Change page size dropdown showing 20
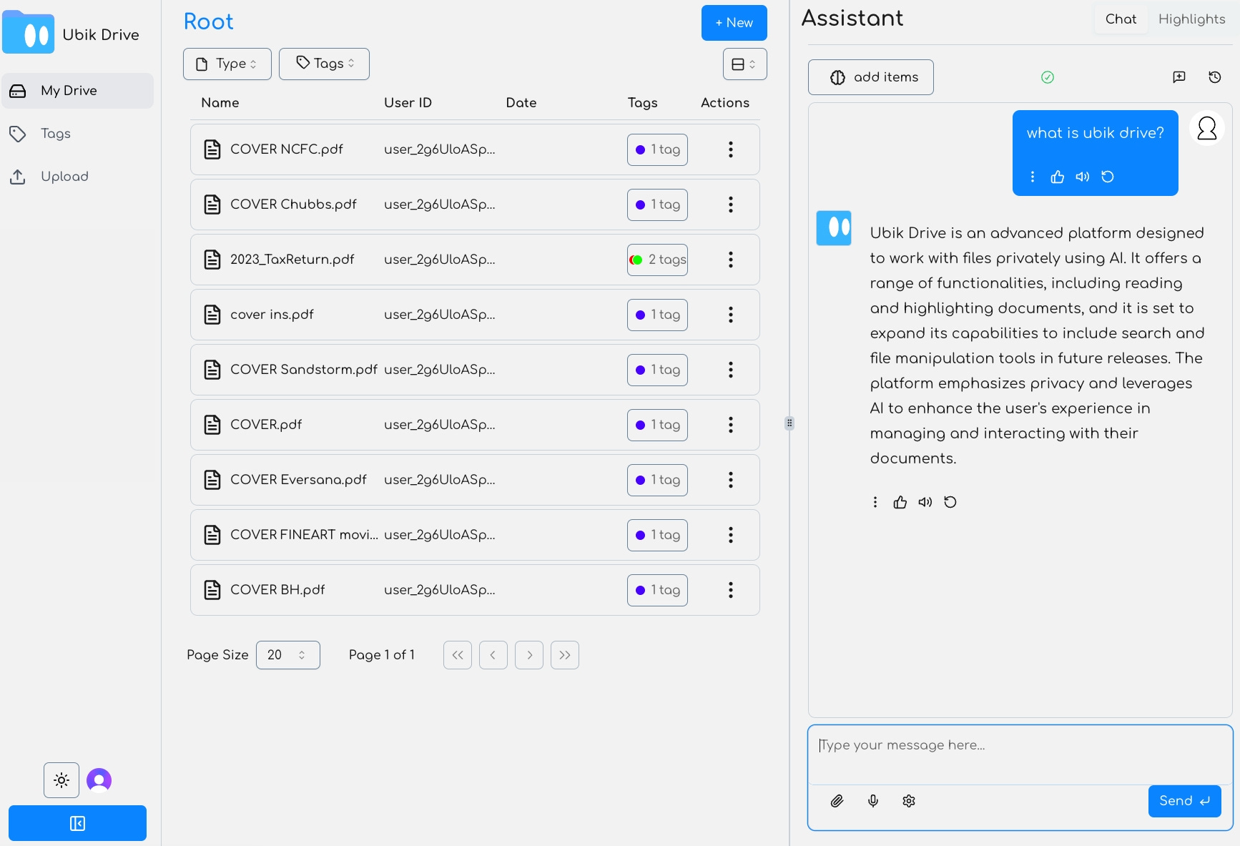This screenshot has width=1240, height=846. 288,655
